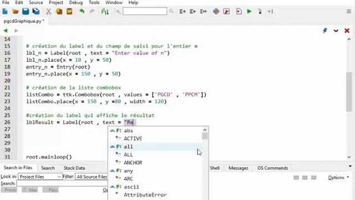Click the Python environment icon

[x=216, y=11]
